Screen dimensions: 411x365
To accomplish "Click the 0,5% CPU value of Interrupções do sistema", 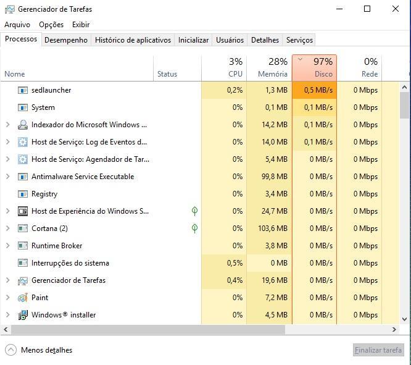I will (235, 263).
